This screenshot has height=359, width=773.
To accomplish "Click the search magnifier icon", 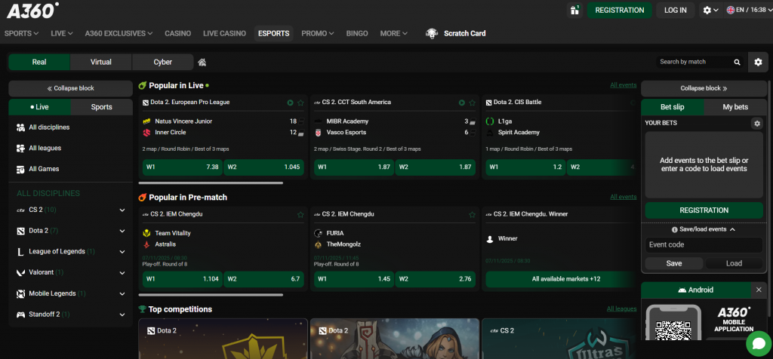I will pos(737,62).
